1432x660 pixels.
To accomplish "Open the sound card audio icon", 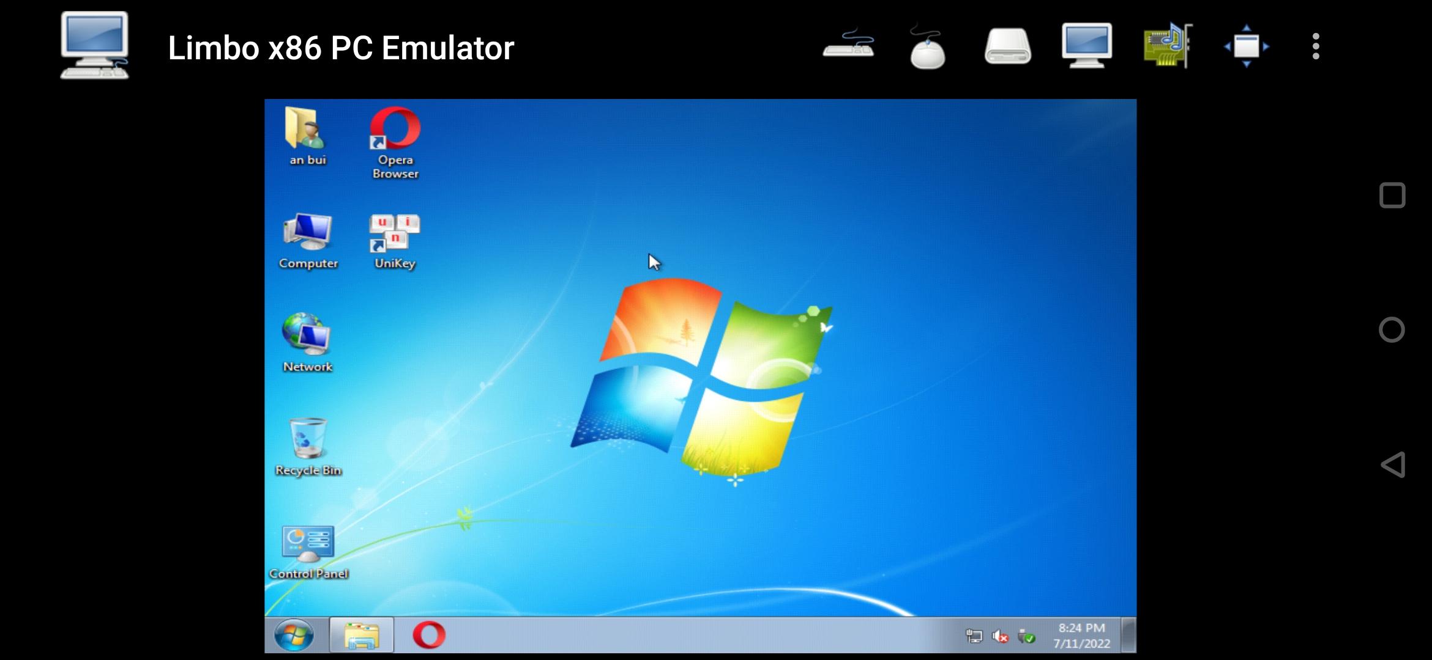I will pyautogui.click(x=1168, y=45).
